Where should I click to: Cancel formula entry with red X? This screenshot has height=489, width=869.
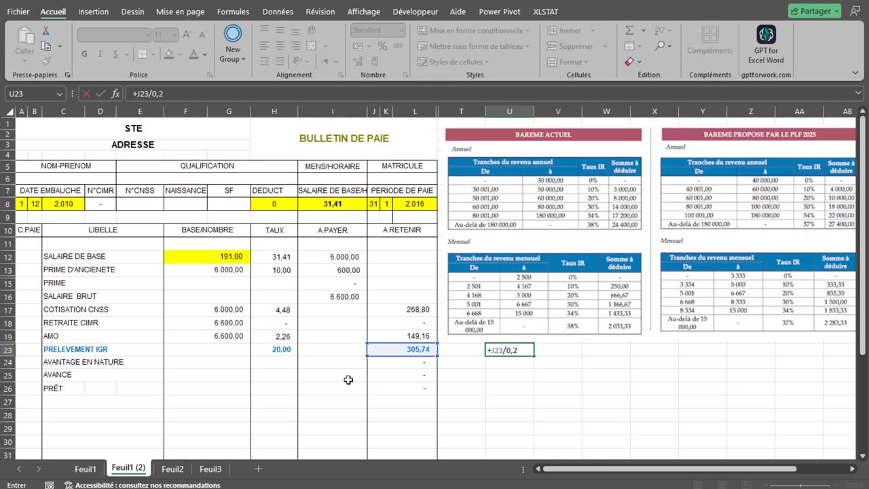(86, 94)
